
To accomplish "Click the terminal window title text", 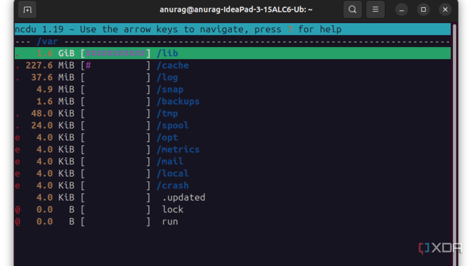I will pyautogui.click(x=236, y=9).
